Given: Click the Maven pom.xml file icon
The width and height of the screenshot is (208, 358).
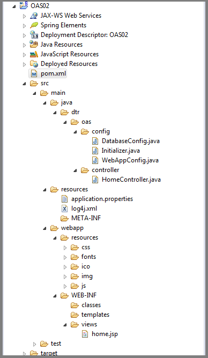Looking at the screenshot, I should 34,74.
